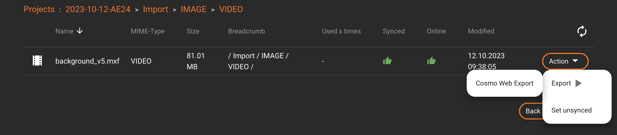Click the Export menu entry
This screenshot has height=135, width=617.
click(x=561, y=83)
